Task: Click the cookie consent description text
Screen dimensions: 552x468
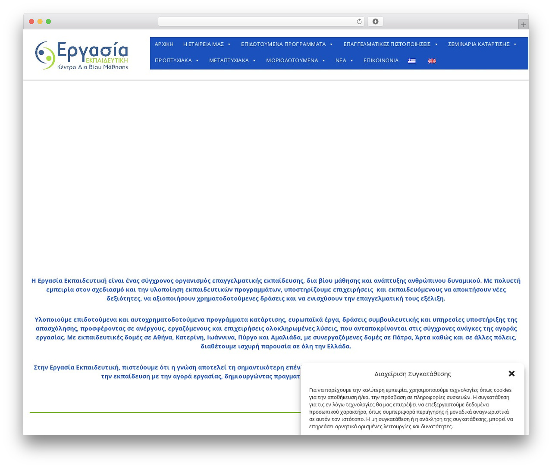Action: 411,408
